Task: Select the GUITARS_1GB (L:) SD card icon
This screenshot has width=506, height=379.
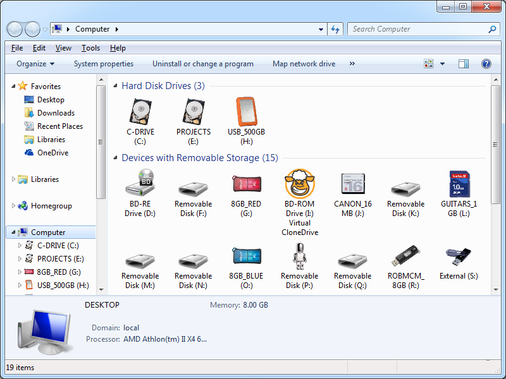Action: 459,183
